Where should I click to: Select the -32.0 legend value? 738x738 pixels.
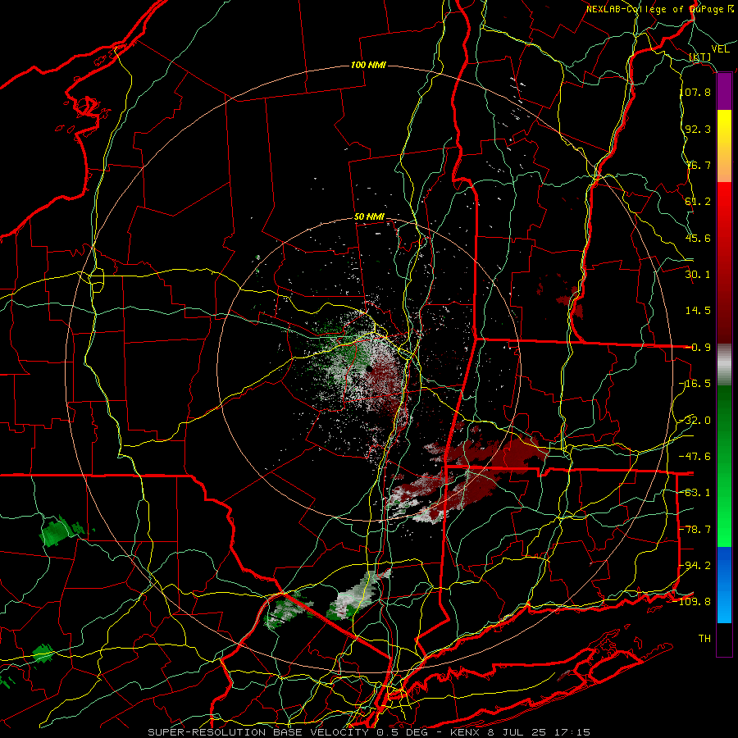[x=695, y=421]
